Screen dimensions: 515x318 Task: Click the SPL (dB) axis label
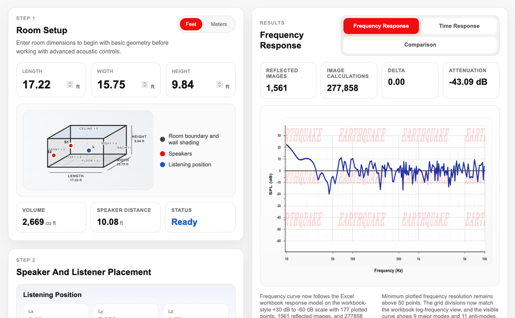(x=271, y=185)
